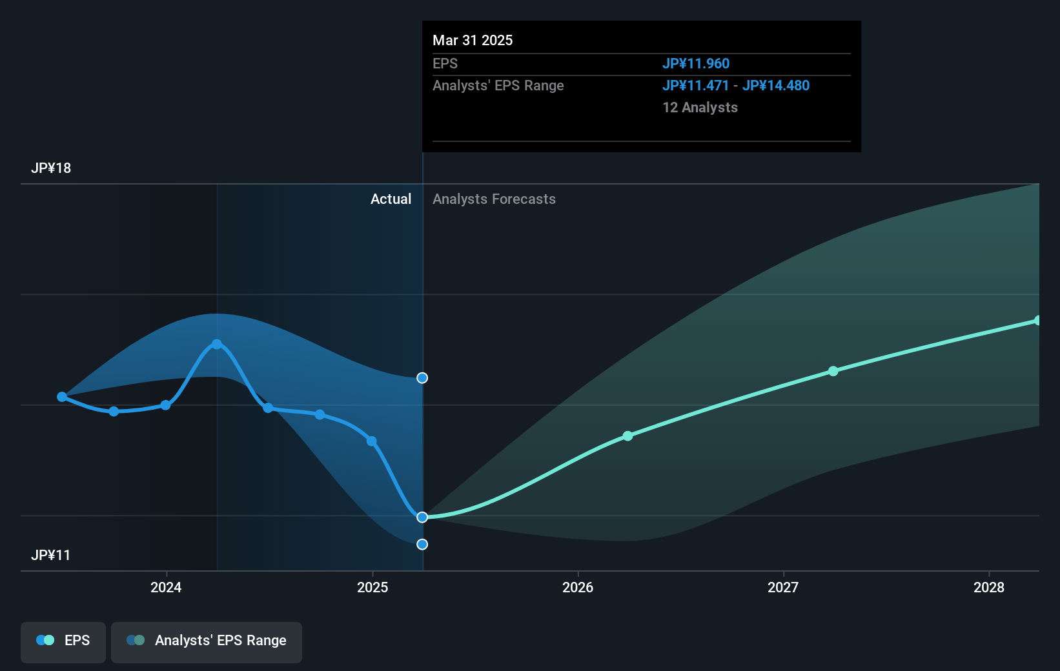
Task: Click the JP¥11.471 range lower value
Action: (x=696, y=86)
